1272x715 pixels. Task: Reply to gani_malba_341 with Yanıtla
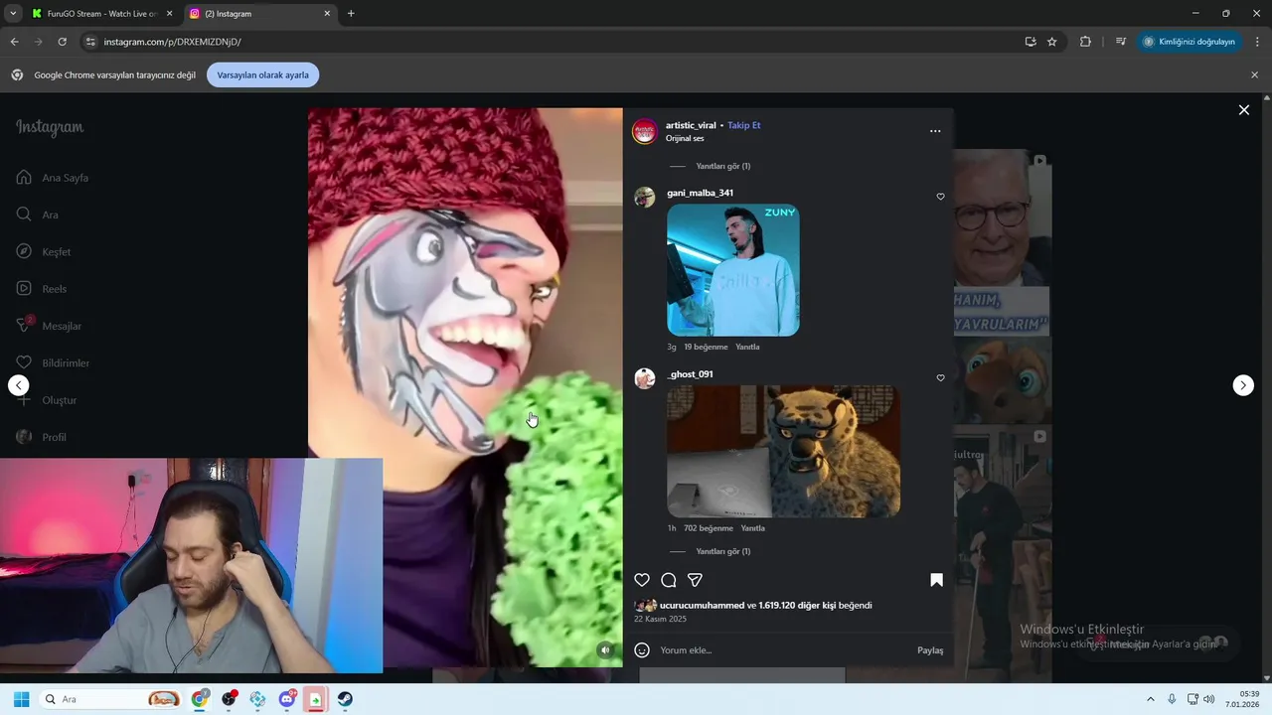(747, 347)
